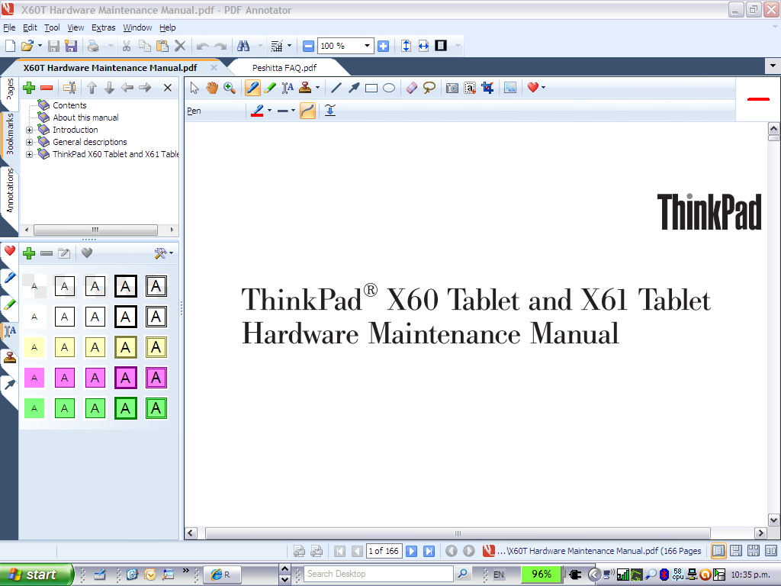The image size is (781, 586).
Task: Pick the Arrow drawing tool
Action: tap(354, 89)
